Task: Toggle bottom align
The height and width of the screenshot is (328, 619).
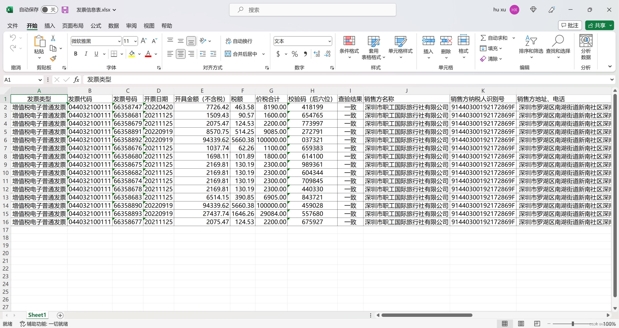Action: coord(191,41)
